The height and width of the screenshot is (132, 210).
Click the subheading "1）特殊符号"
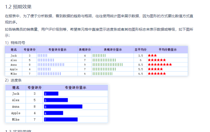15,43
